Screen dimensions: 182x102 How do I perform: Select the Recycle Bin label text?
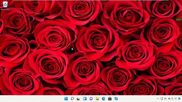[x=5, y=9]
